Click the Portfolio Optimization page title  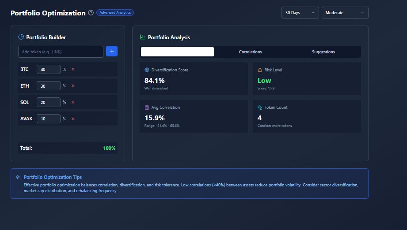click(x=48, y=13)
